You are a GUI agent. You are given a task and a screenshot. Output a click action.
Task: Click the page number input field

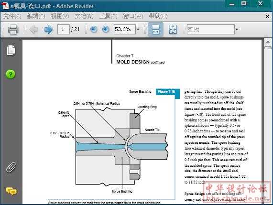pyautogui.click(x=64, y=29)
